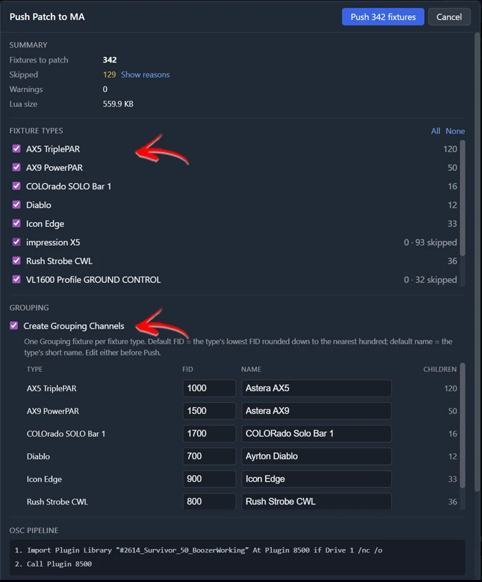Edit the Diablo FID field 700
Screen dimensions: 482x582
(x=209, y=456)
